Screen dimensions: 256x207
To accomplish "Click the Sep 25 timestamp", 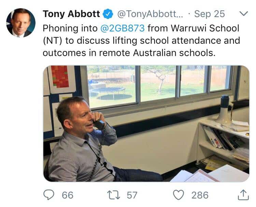I will coord(209,14).
